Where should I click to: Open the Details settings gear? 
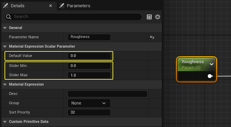click(158, 17)
